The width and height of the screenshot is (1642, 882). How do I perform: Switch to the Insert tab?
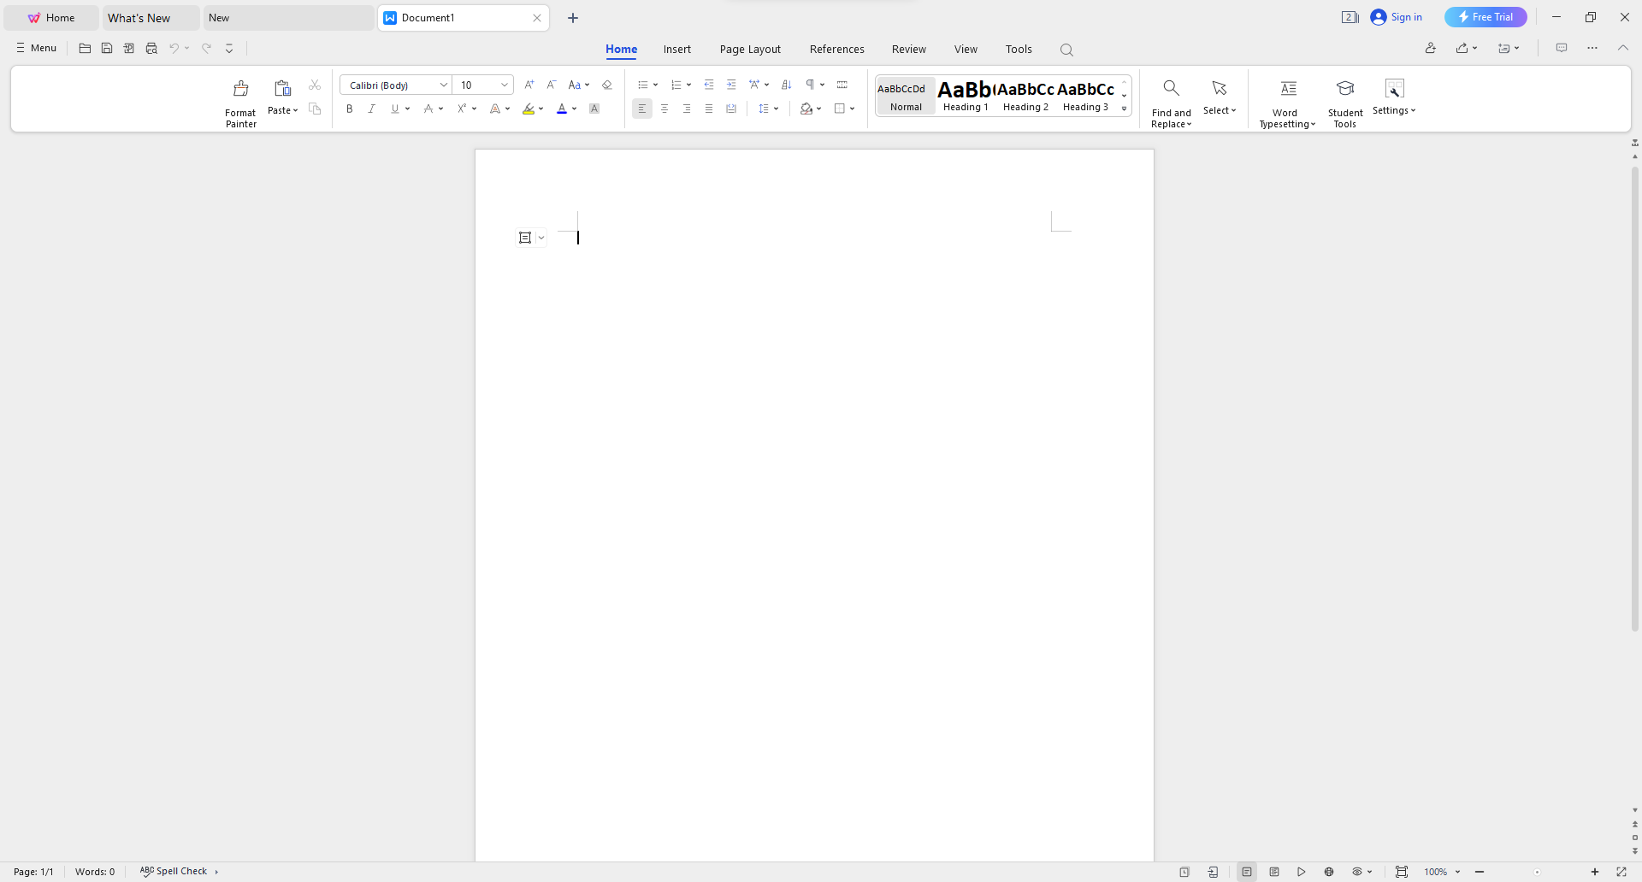click(676, 49)
